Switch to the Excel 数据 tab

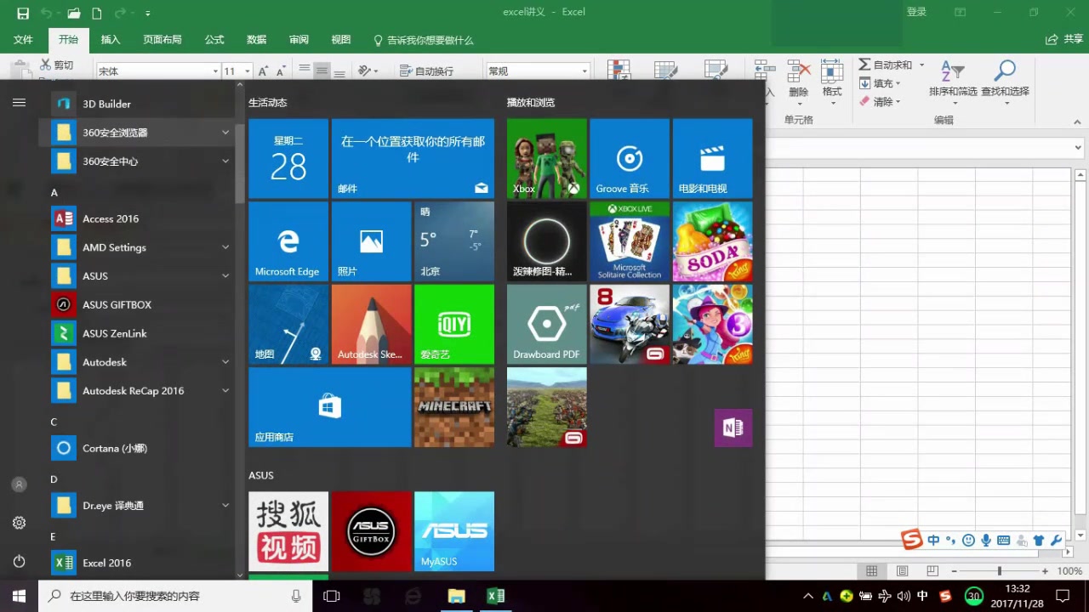tap(257, 40)
